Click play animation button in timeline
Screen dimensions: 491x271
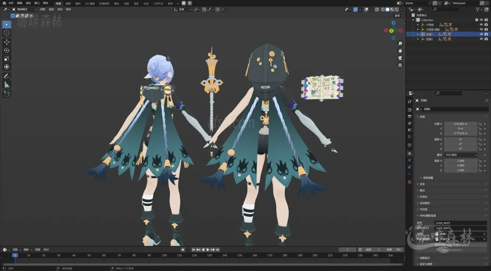click(x=208, y=249)
